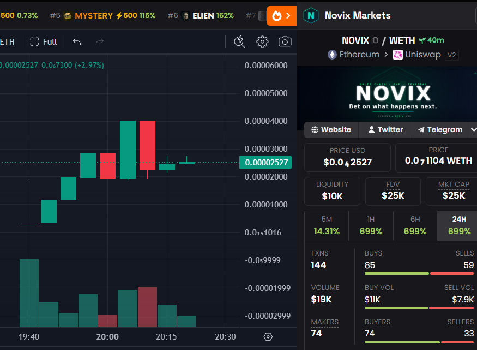Image resolution: width=477 pixels, height=350 pixels.
Task: Open the token Twitter page
Action: [x=385, y=130]
